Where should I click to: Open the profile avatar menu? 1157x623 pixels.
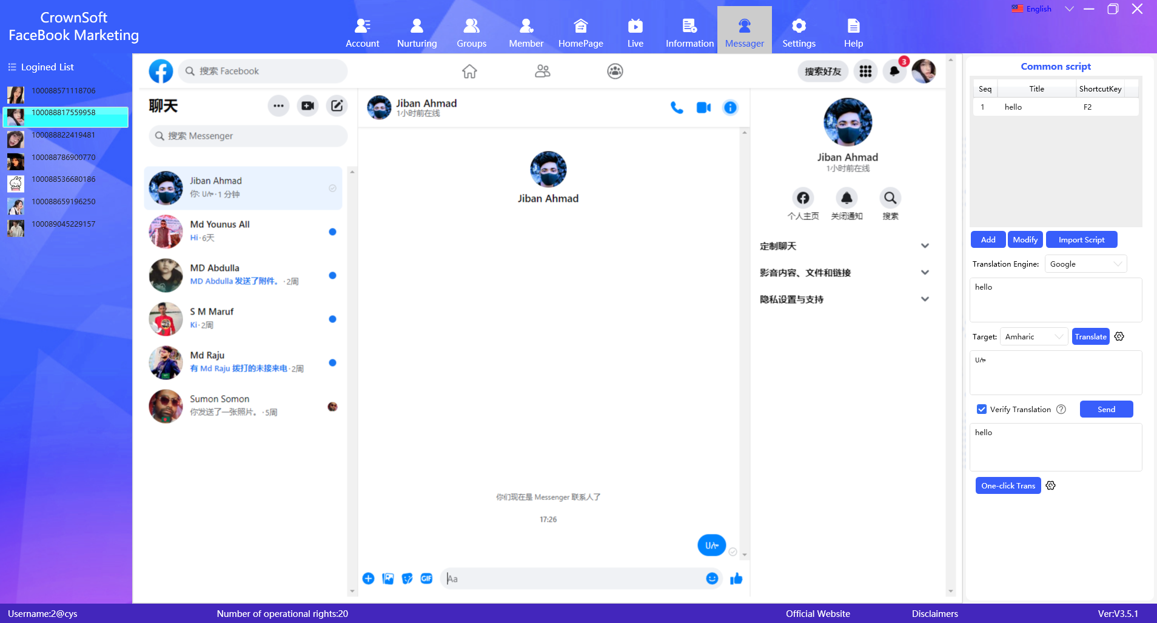click(924, 71)
